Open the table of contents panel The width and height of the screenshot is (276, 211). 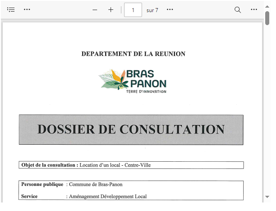tap(11, 9)
